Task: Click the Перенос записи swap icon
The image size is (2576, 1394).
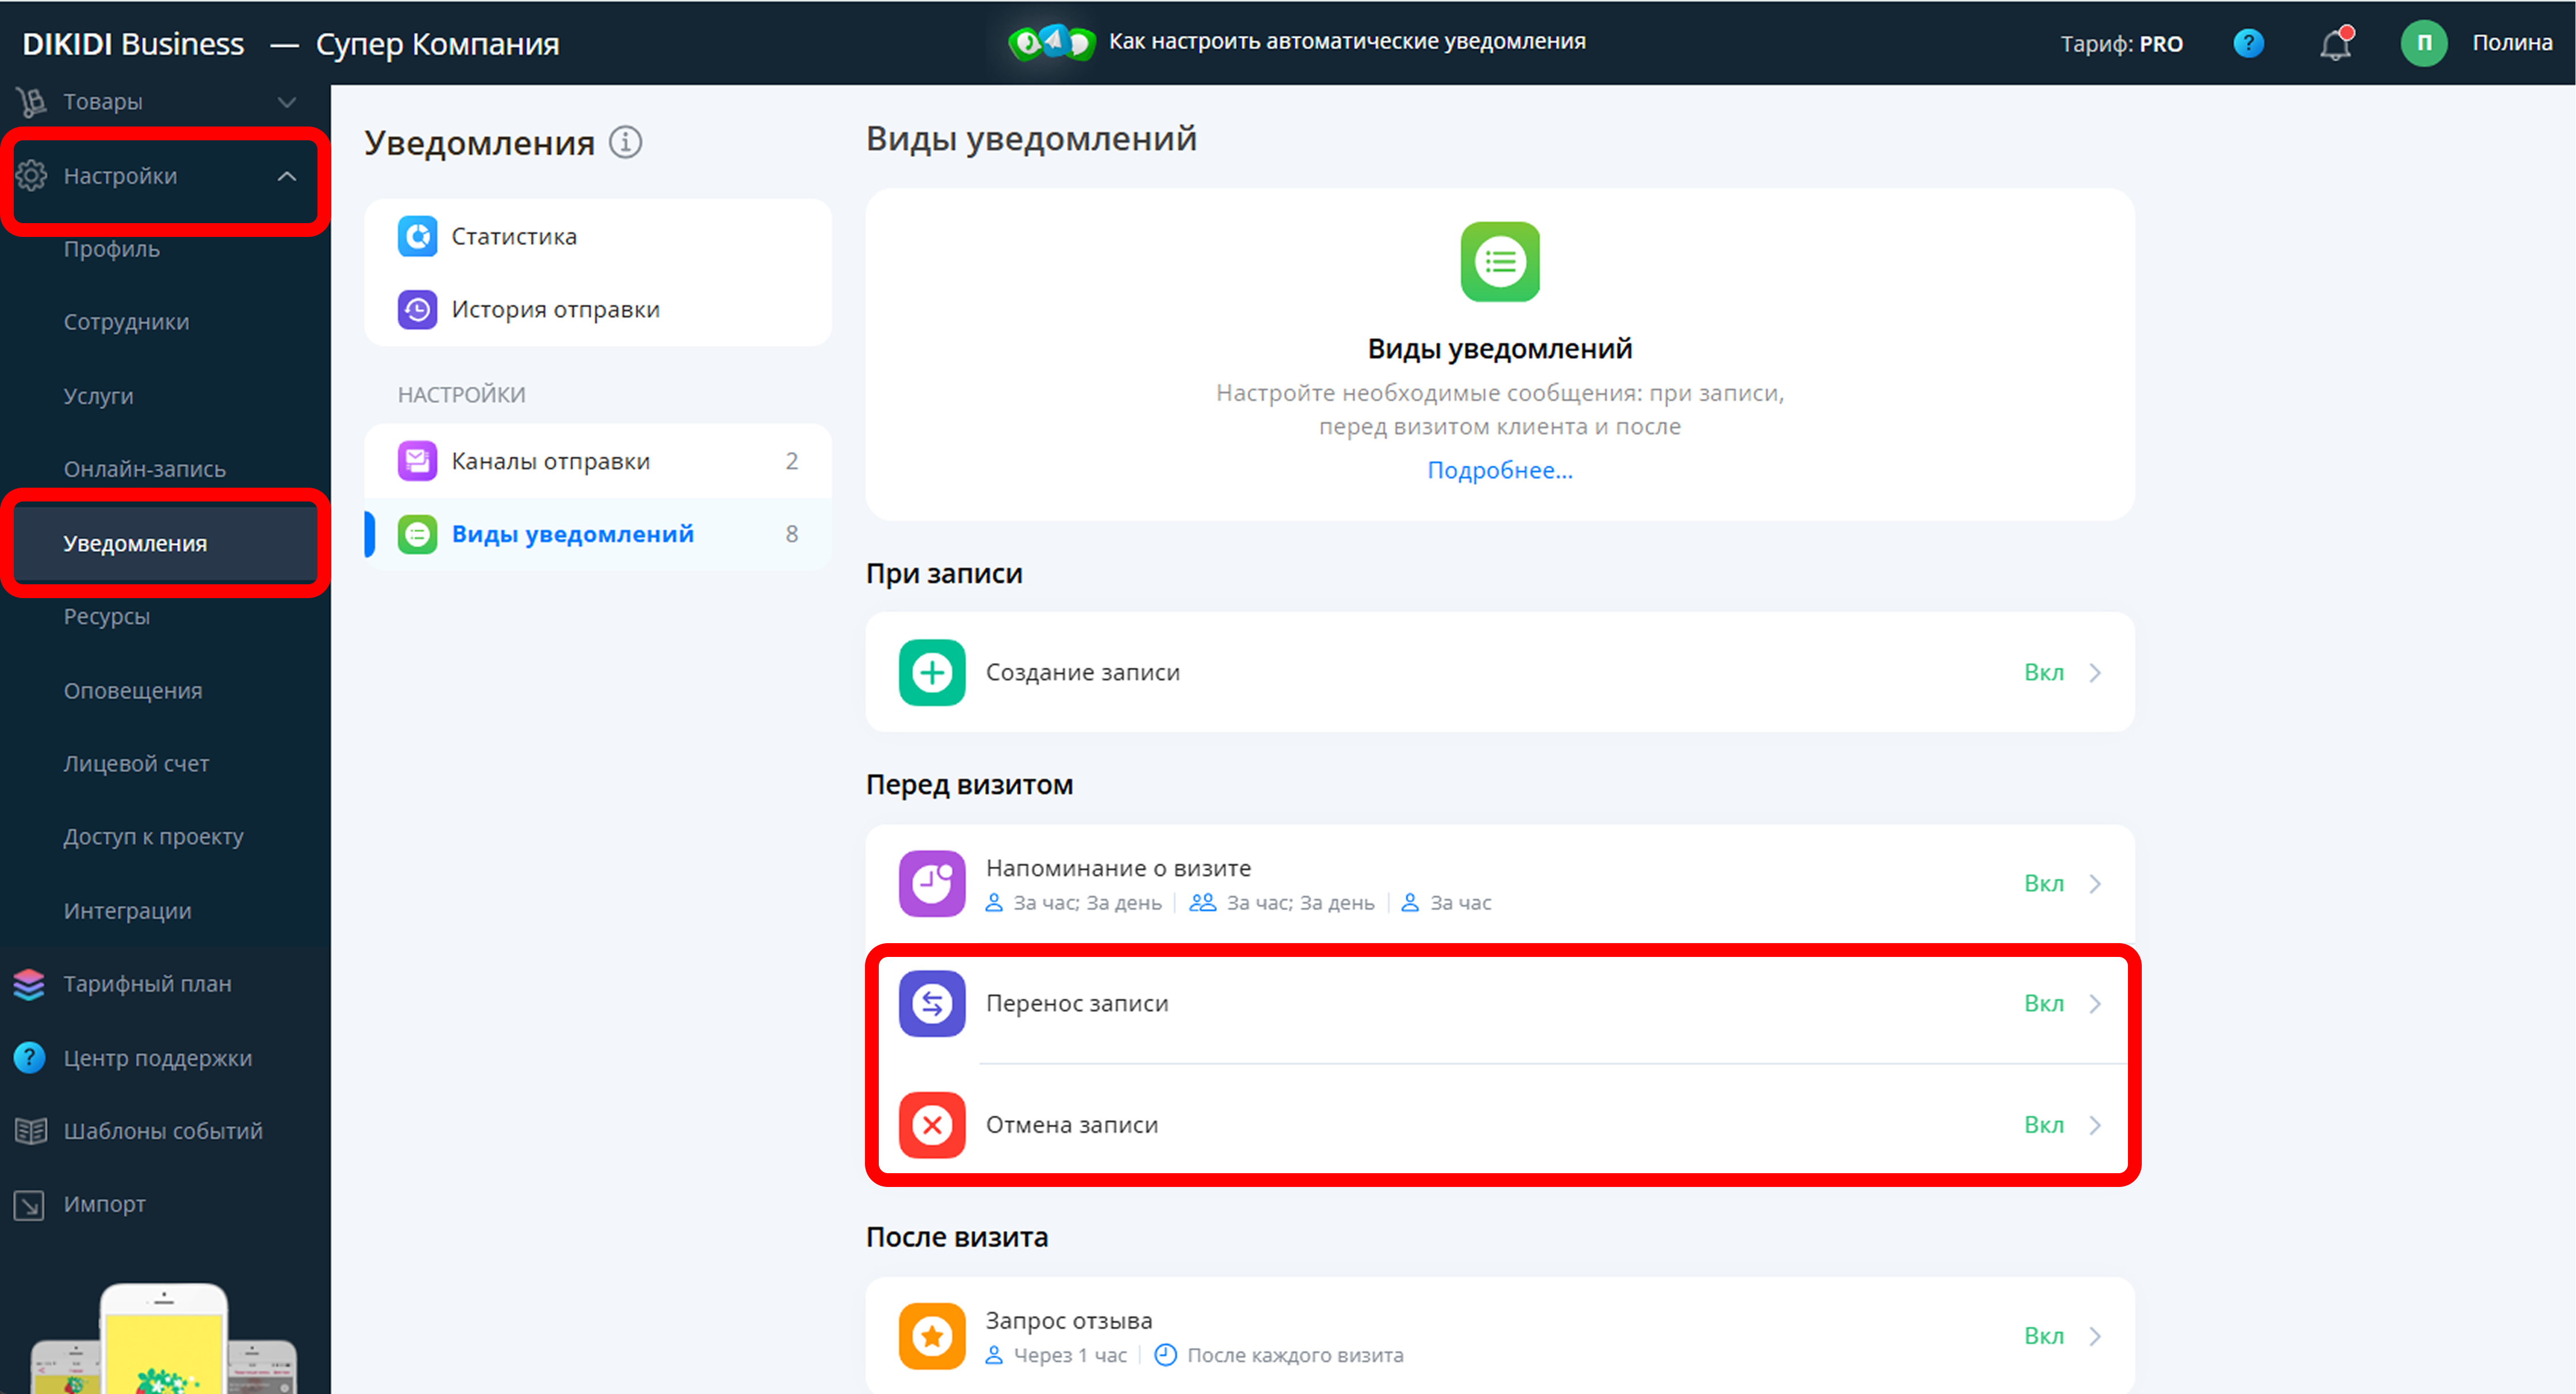Action: click(x=931, y=1003)
